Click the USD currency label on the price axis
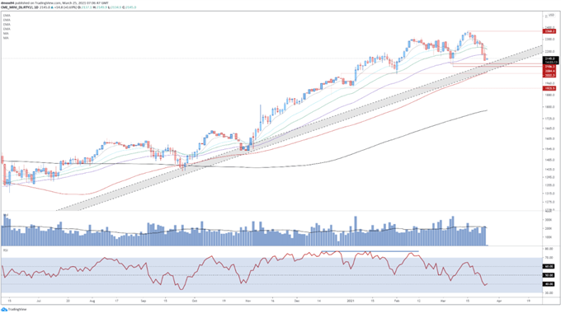The height and width of the screenshot is (313, 561). (x=551, y=16)
